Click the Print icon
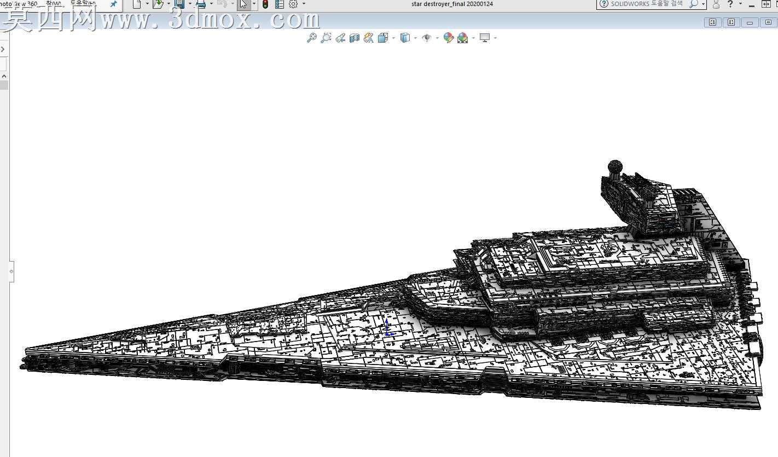Image resolution: width=778 pixels, height=457 pixels. tap(201, 4)
